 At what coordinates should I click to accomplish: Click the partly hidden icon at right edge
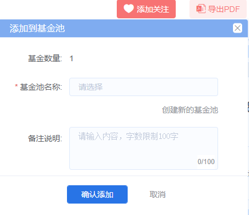click(248, 107)
